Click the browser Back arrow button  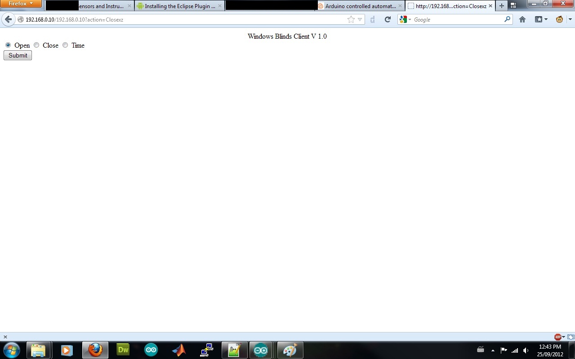point(8,20)
